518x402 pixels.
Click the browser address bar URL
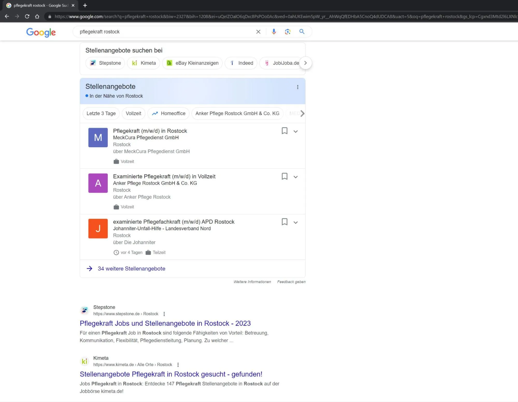pos(285,16)
